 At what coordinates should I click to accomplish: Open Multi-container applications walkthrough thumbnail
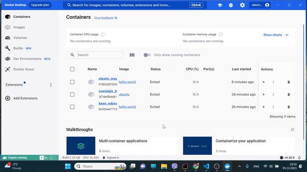click(x=81, y=146)
